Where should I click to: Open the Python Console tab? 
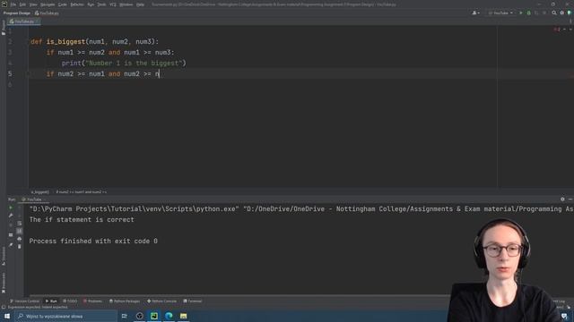click(161, 301)
